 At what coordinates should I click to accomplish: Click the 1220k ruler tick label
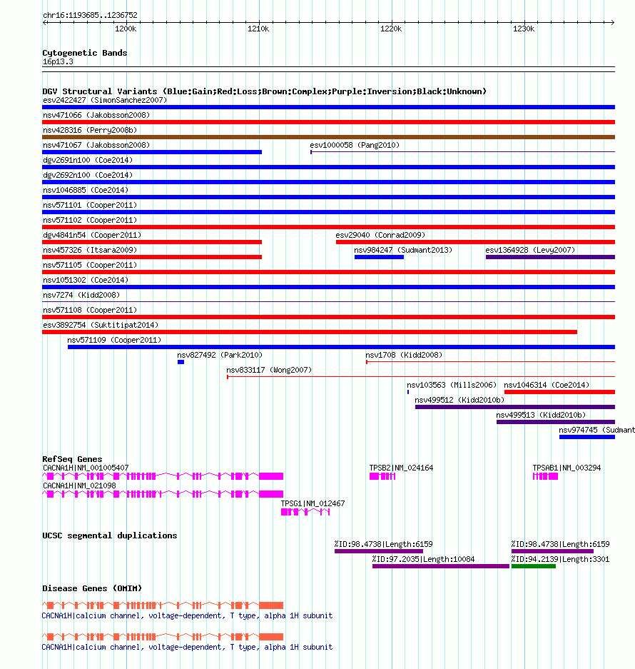pyautogui.click(x=391, y=29)
